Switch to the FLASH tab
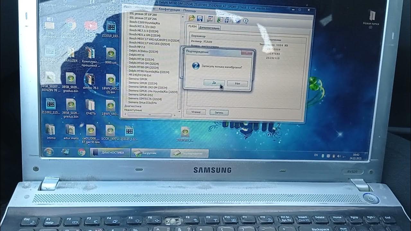 [x=193, y=27]
